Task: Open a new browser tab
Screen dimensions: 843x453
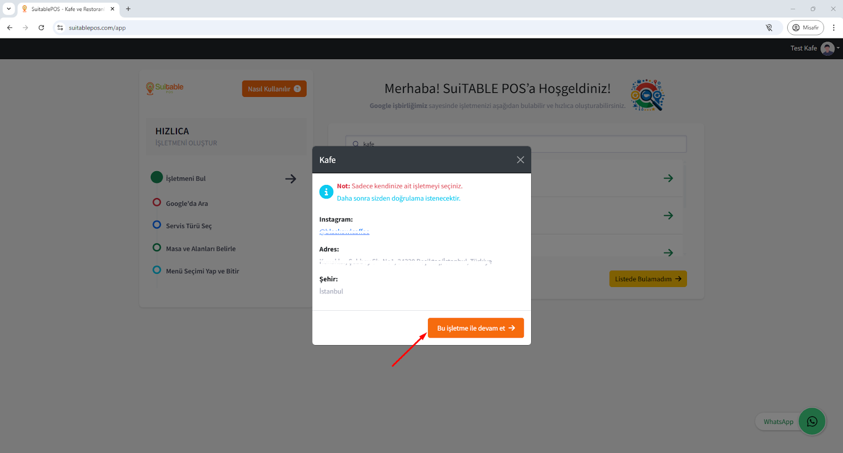Action: 128,9
